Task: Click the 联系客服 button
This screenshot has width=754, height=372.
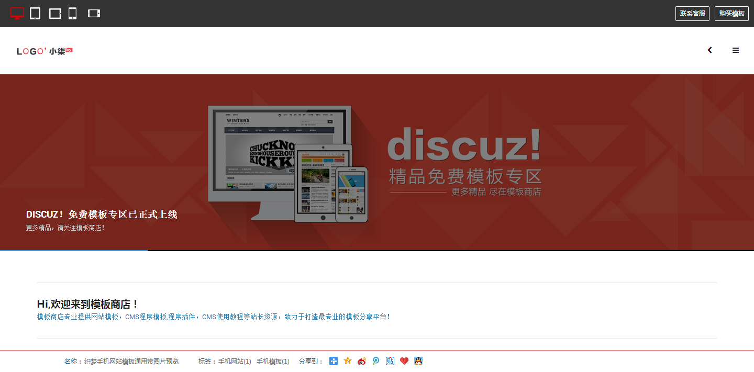Action: (x=692, y=14)
